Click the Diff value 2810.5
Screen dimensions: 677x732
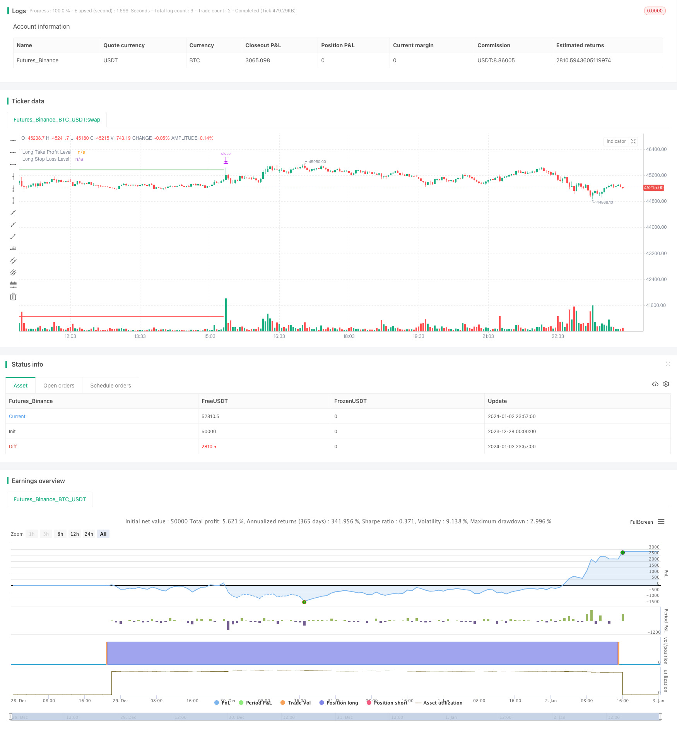click(x=209, y=447)
